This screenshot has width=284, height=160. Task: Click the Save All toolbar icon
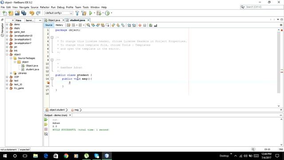(24, 13)
